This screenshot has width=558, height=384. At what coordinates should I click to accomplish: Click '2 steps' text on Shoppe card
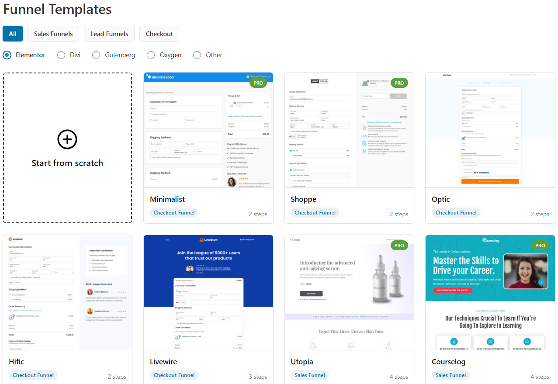[x=399, y=214]
